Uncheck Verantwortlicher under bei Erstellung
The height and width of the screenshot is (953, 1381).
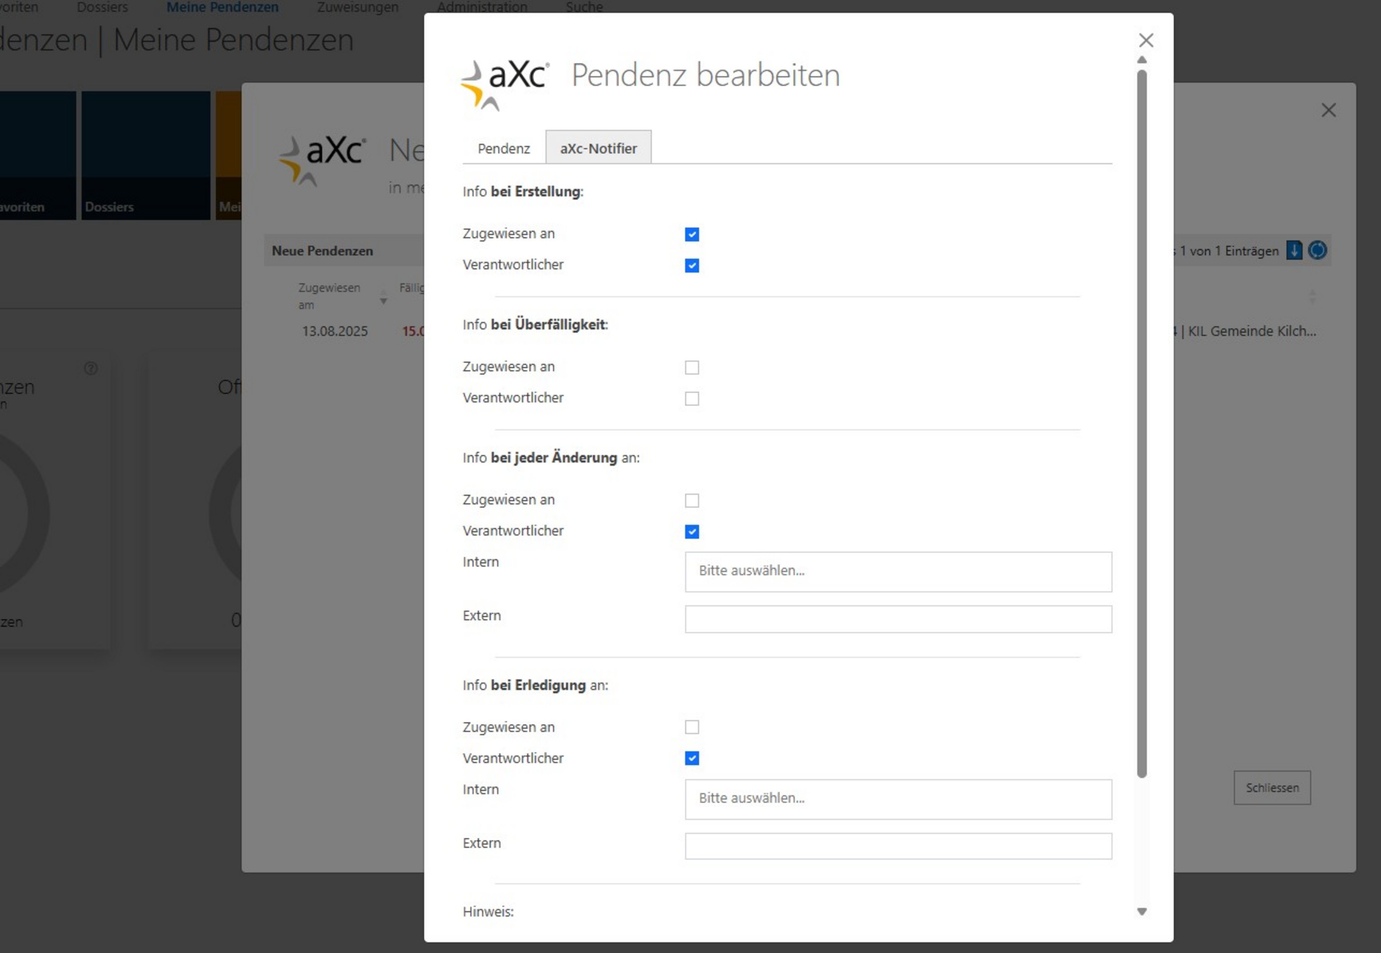coord(692,265)
